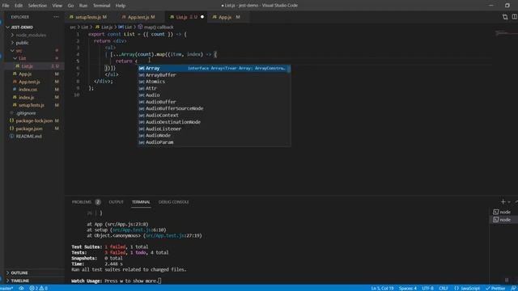This screenshot has height=291, width=518.
Task: Follow the src/App.test.js:27:19 link in terminal
Action: click(173, 235)
